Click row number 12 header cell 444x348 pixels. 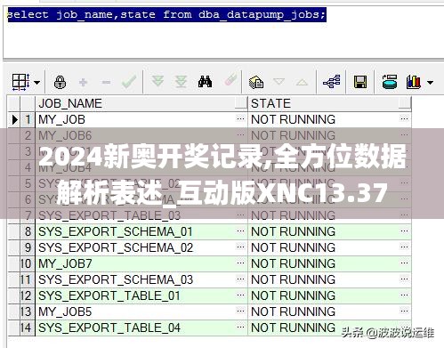pyautogui.click(x=28, y=295)
